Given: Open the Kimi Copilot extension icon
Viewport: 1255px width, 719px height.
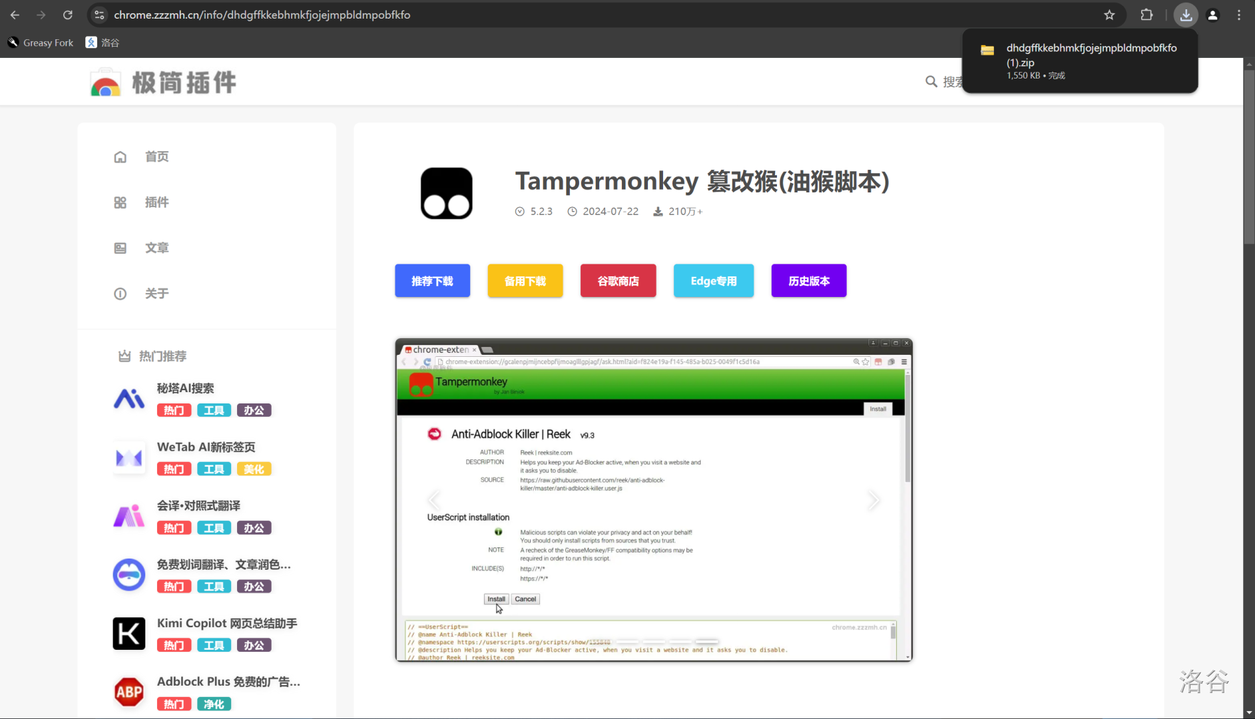Looking at the screenshot, I should pyautogui.click(x=129, y=633).
